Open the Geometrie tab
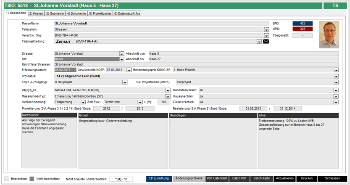350x185 pixels. (x=55, y=13)
